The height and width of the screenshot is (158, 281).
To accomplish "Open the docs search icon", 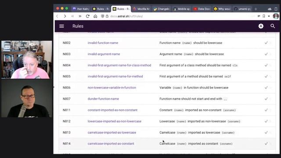I will (273, 26).
